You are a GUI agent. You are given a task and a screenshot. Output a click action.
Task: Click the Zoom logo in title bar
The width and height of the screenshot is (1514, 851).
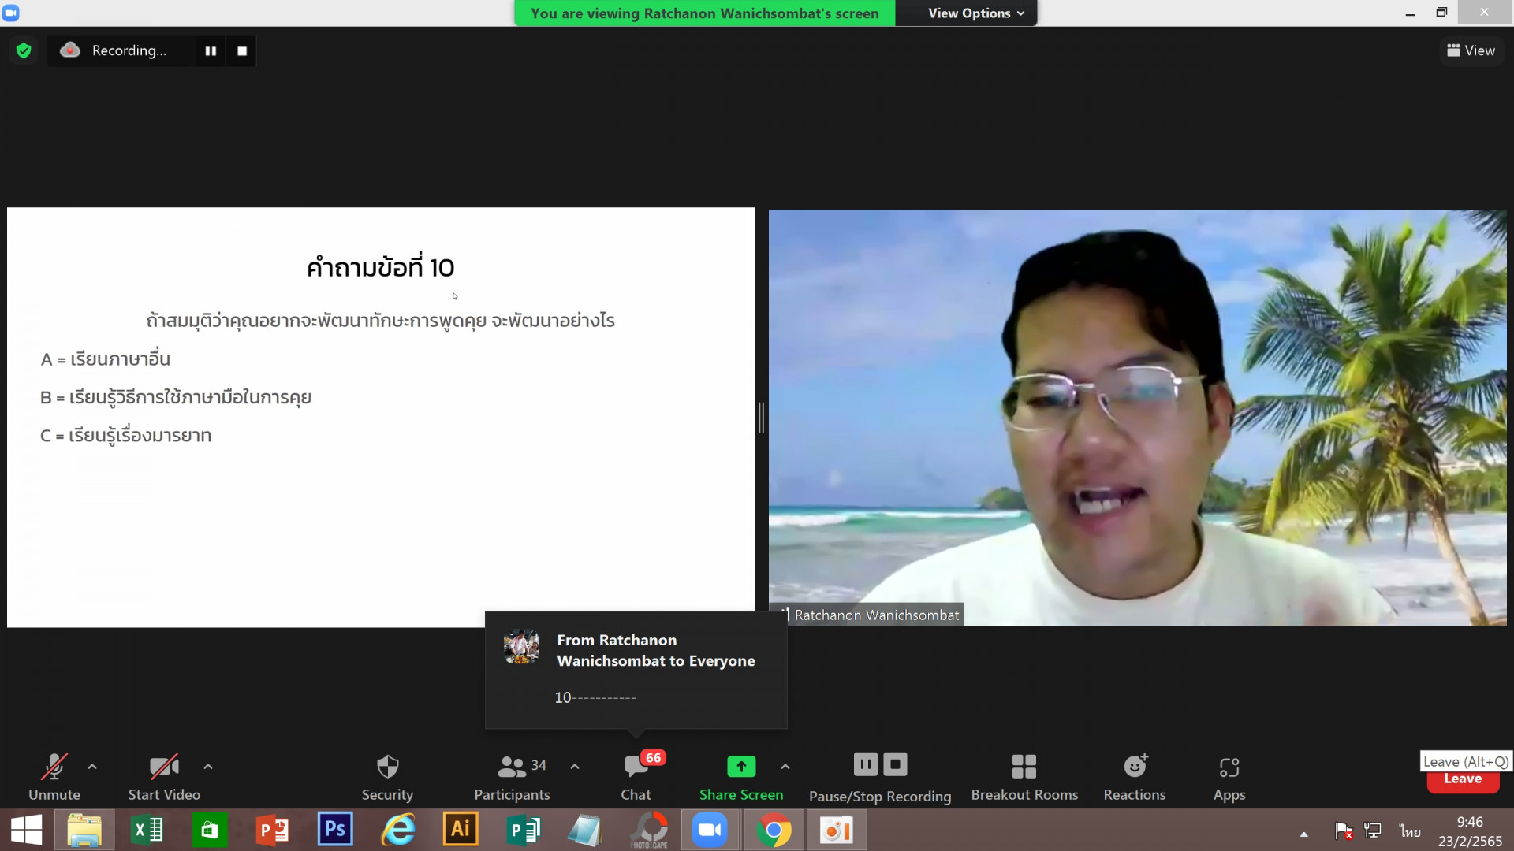click(11, 13)
